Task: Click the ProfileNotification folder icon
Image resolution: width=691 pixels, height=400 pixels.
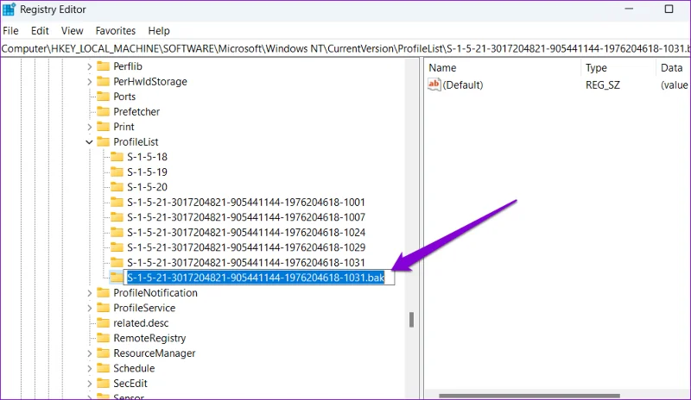Action: point(103,292)
